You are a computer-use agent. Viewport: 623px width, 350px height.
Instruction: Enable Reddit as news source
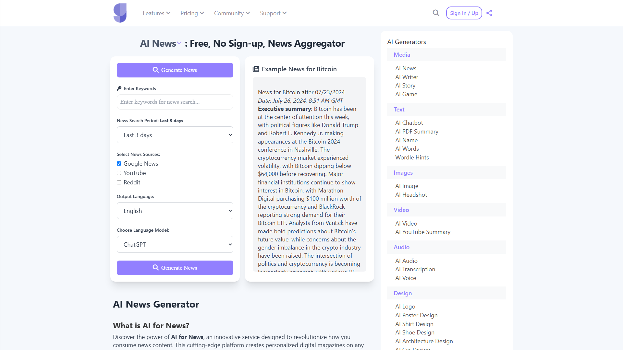119,182
